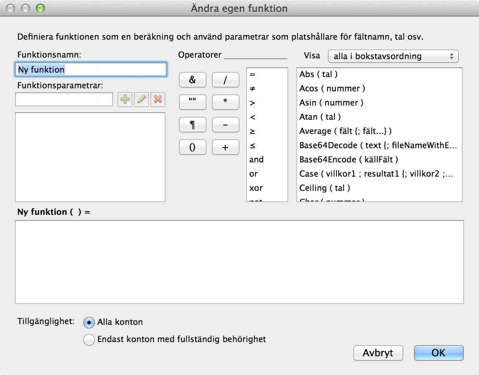This screenshot has width=479, height=375.
Task: Click the empty parameters list box
Action: pyautogui.click(x=90, y=157)
